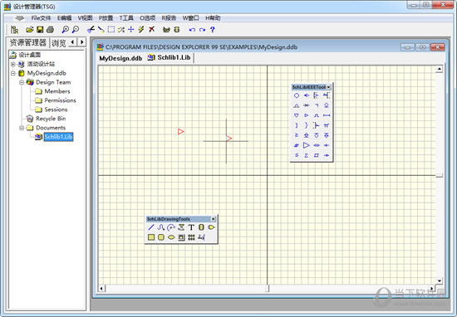Collapse the Documents folder node
The image size is (457, 317).
pos(22,128)
